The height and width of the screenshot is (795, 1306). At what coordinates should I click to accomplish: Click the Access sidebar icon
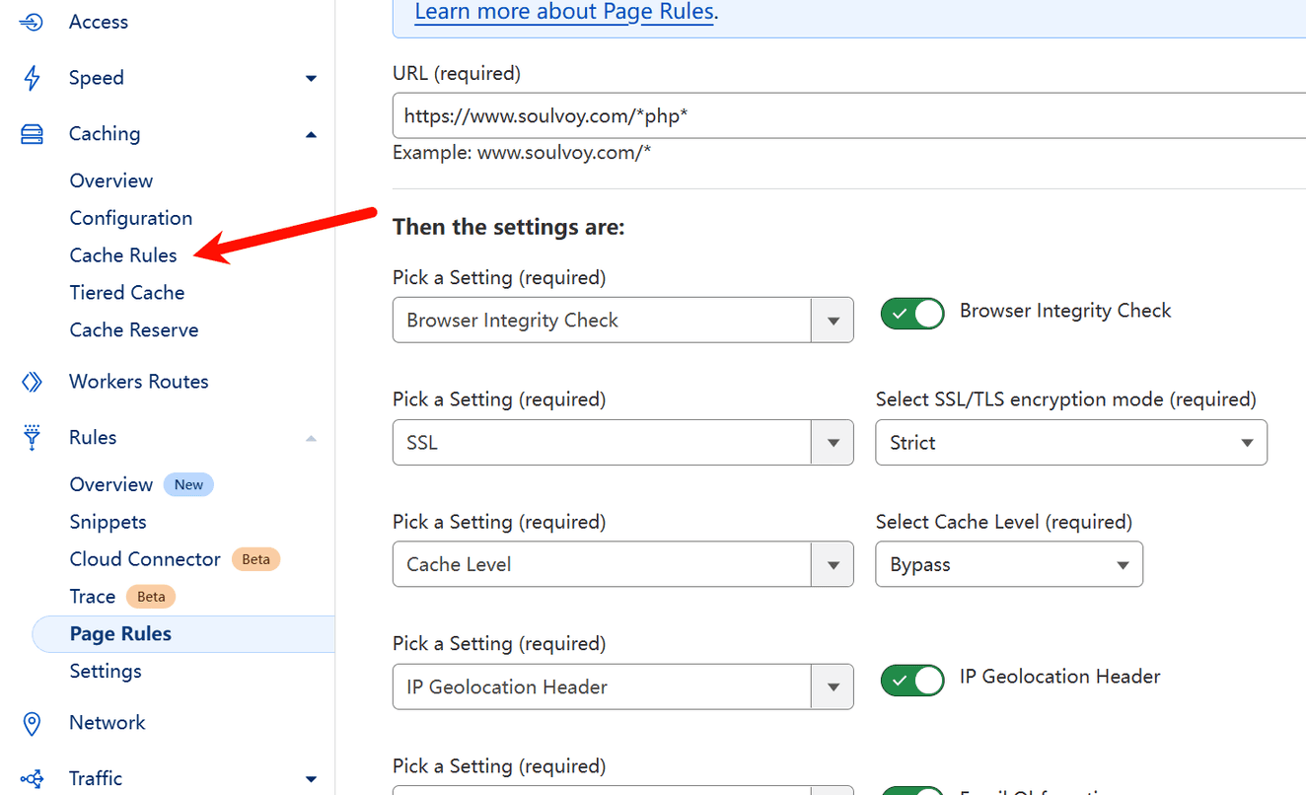coord(31,21)
